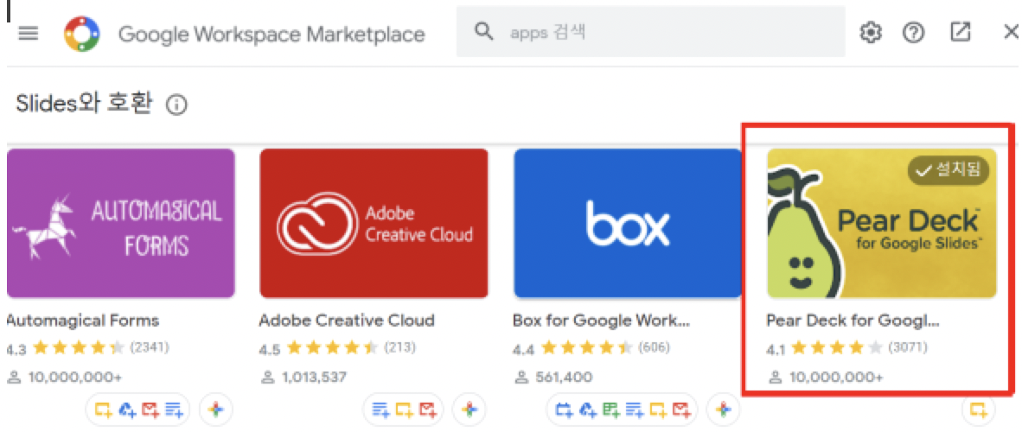Click the 1,013,537 user count

coord(314,378)
